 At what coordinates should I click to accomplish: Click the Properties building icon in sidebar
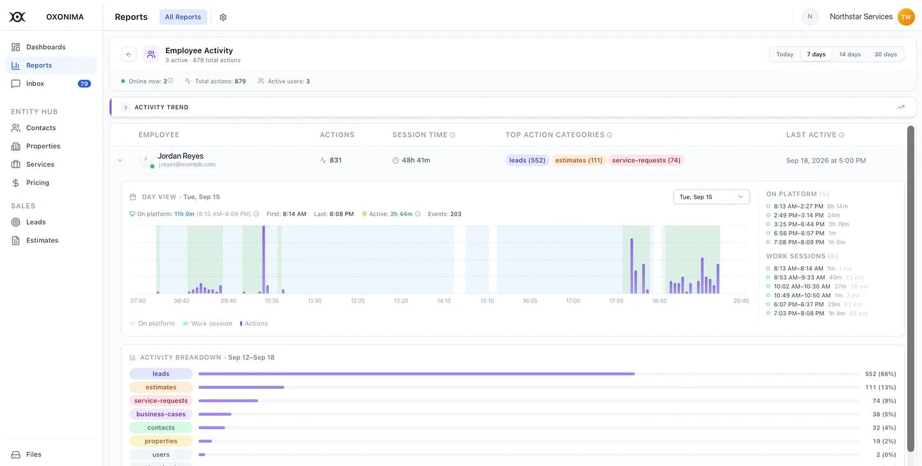click(x=16, y=146)
